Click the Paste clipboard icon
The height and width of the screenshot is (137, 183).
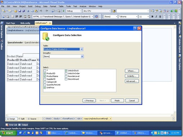36,11
